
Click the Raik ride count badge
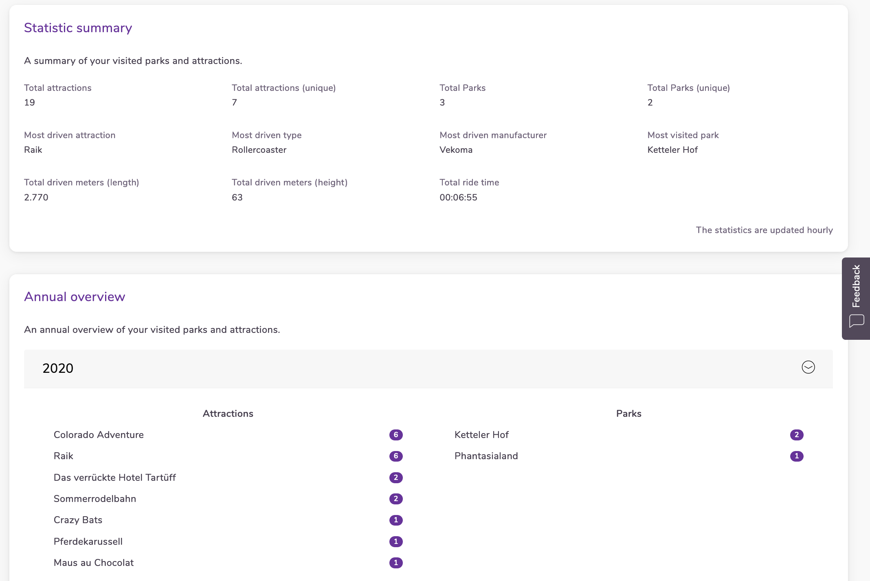coord(395,456)
